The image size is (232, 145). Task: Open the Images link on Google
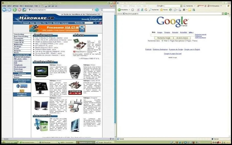tap(160, 32)
